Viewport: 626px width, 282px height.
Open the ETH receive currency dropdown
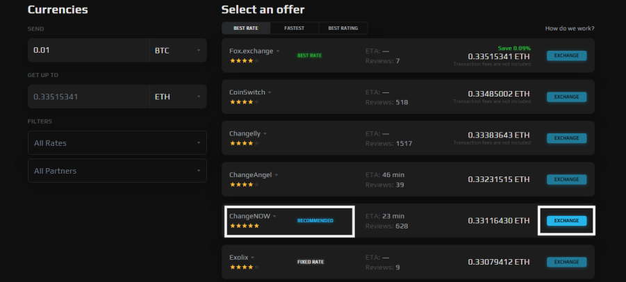coord(178,97)
